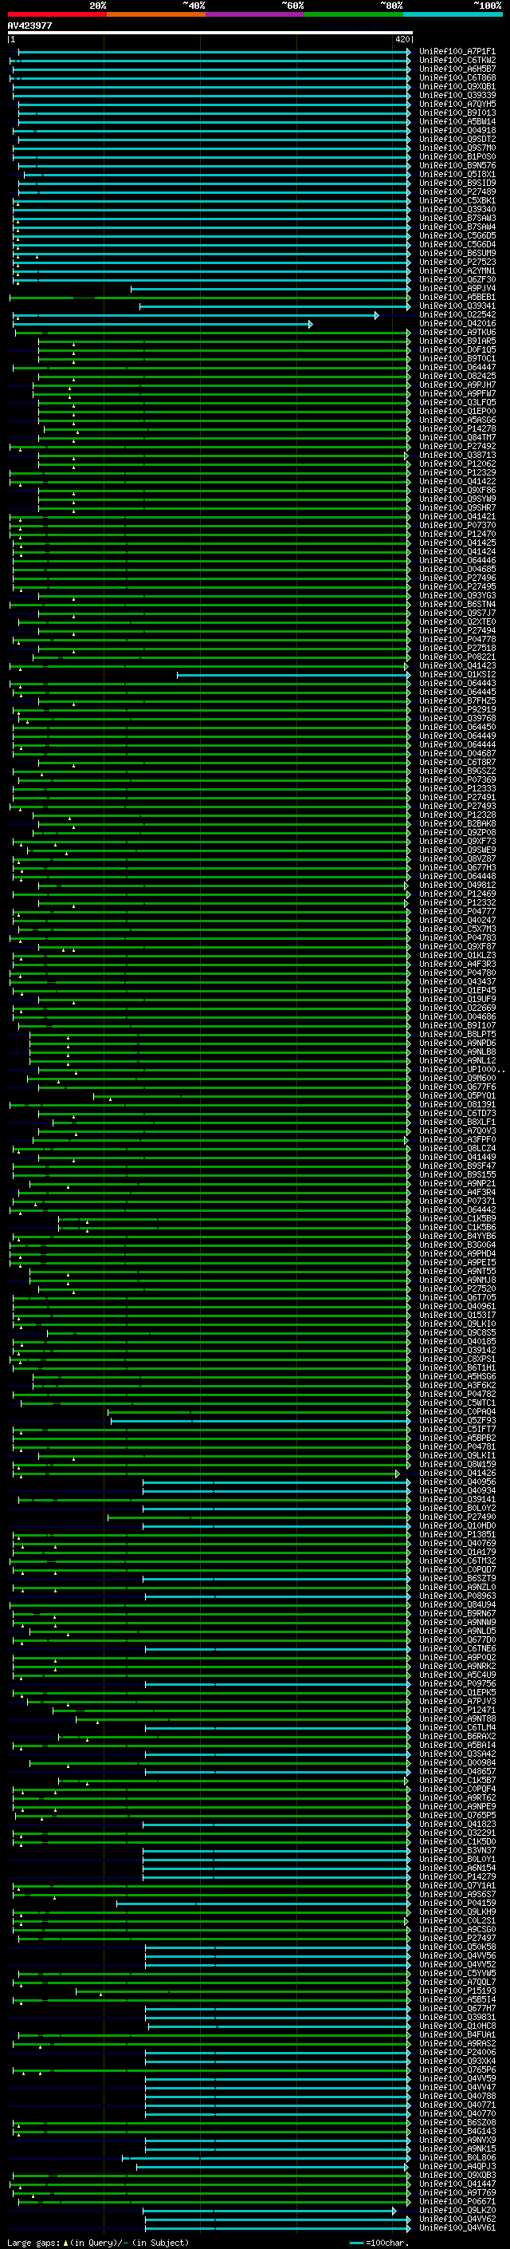Screen dimensions: 510x2249
Task: Select the UniRef100_B4G143 label
Action: (x=457, y=2131)
